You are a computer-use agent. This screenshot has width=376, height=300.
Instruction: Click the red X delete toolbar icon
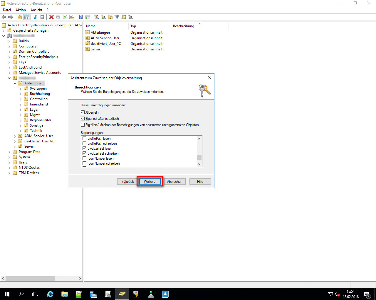(x=51, y=17)
